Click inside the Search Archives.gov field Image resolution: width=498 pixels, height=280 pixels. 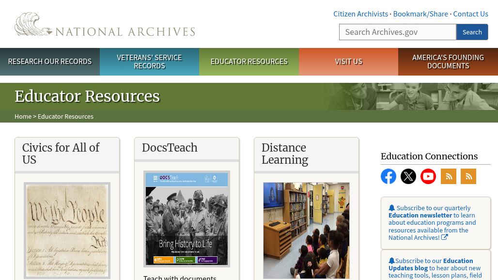pos(397,31)
